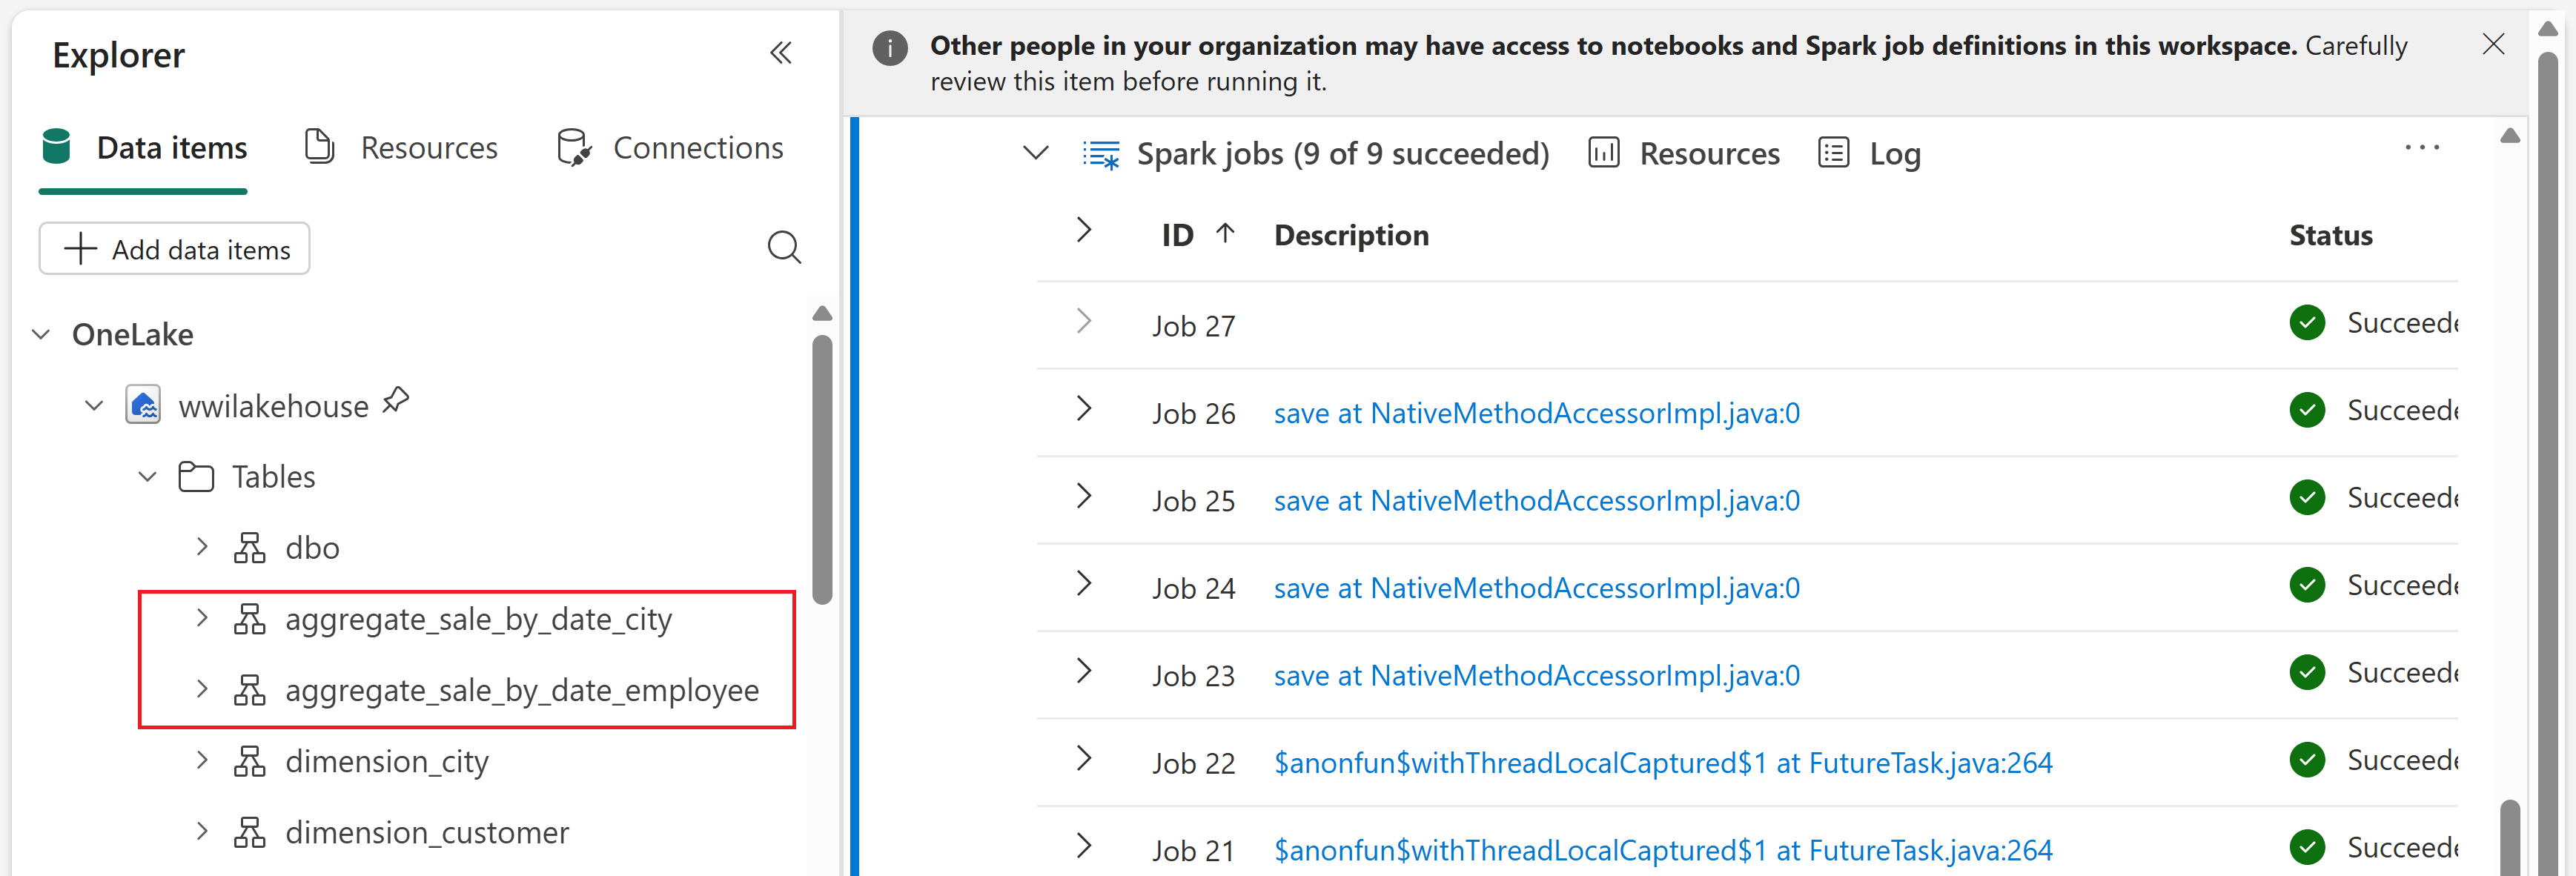Expand the Job 26 row
This screenshot has width=2576, height=876.
pos(1083,409)
